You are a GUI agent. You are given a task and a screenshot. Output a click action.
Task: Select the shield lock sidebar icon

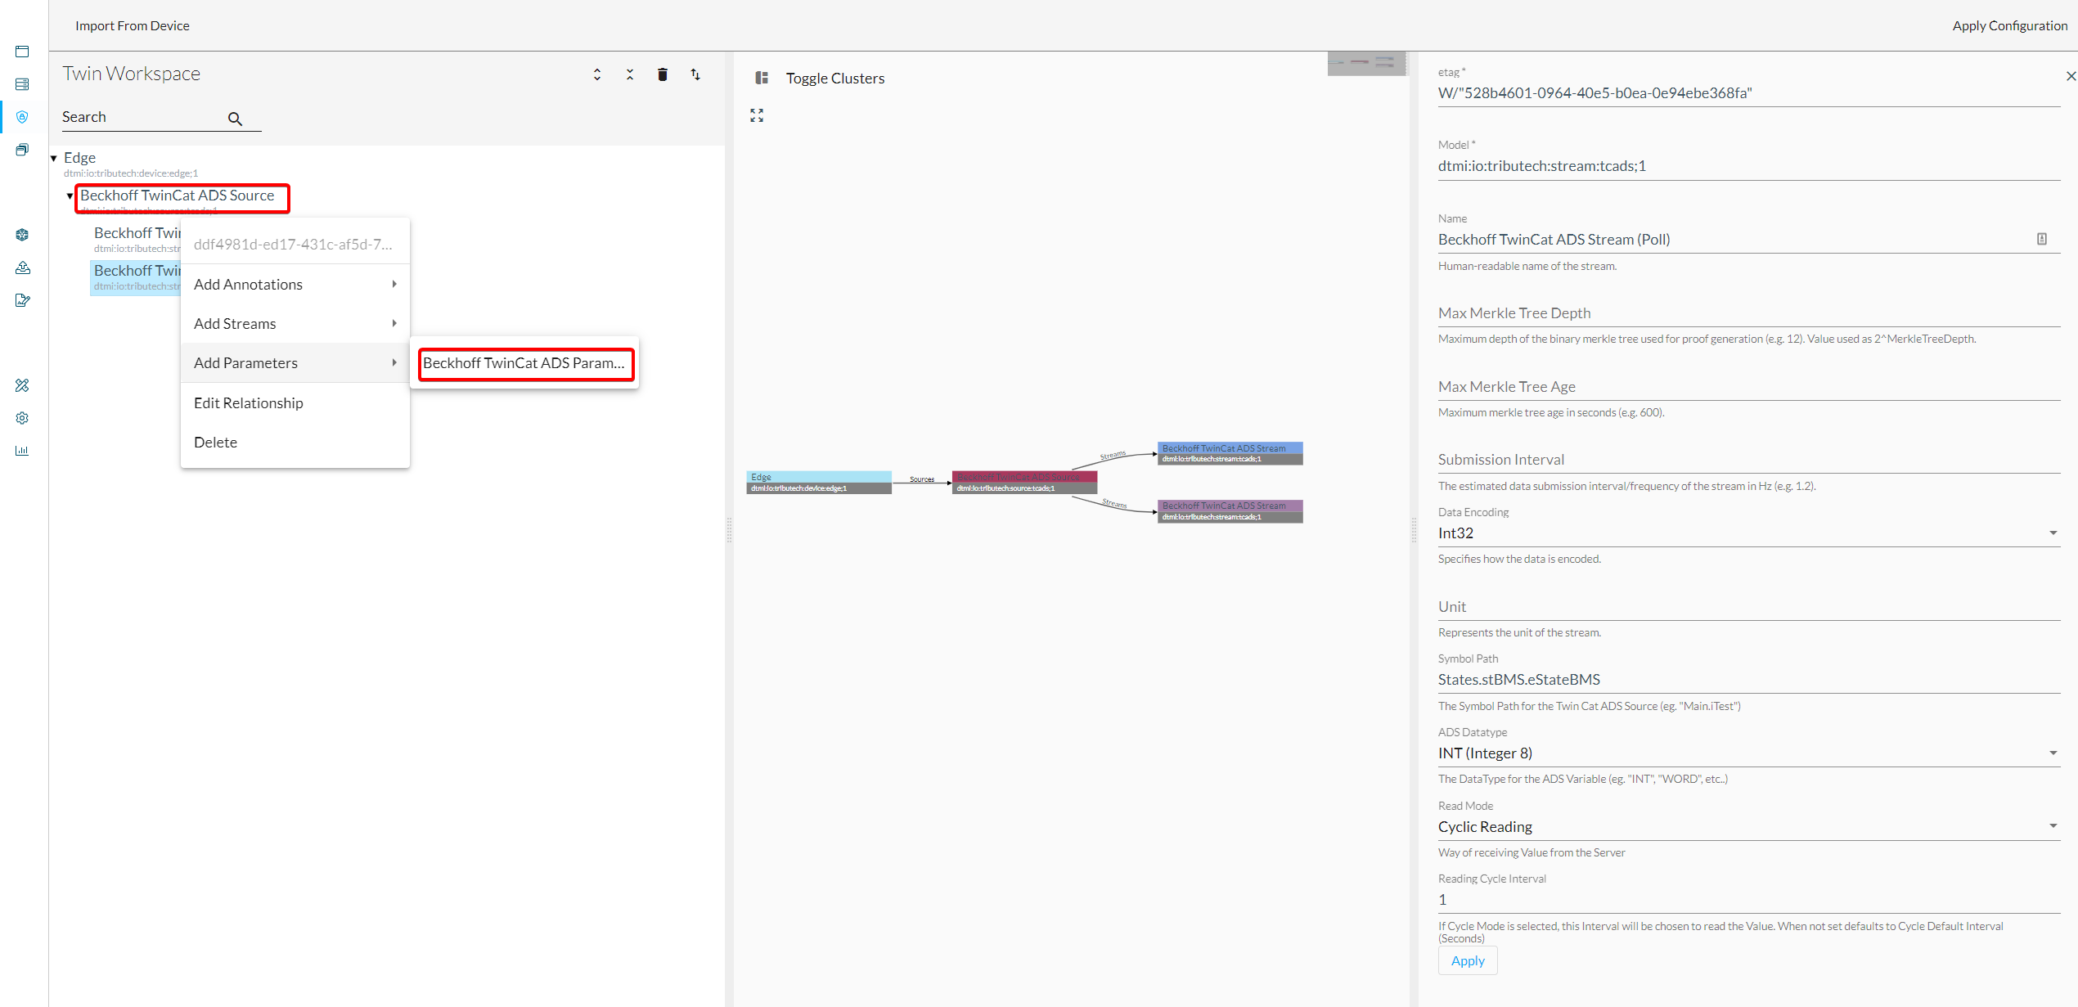22,117
